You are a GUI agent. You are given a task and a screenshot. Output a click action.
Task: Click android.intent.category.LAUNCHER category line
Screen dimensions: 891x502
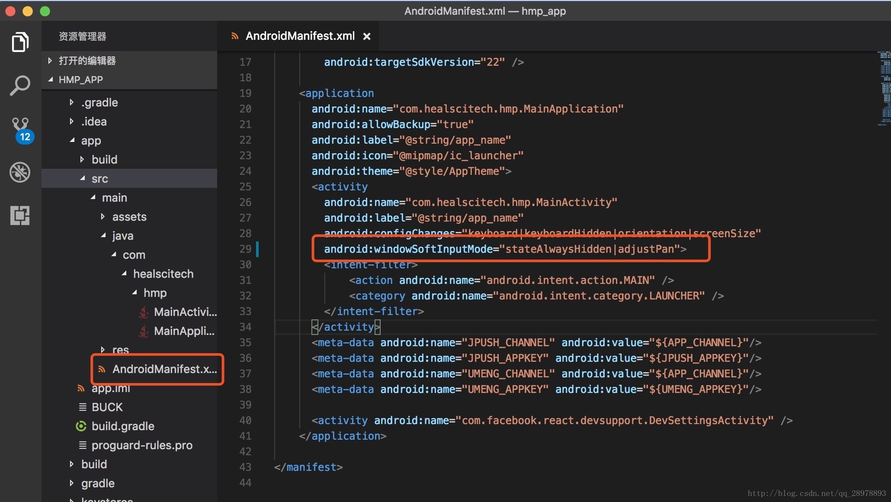point(536,296)
